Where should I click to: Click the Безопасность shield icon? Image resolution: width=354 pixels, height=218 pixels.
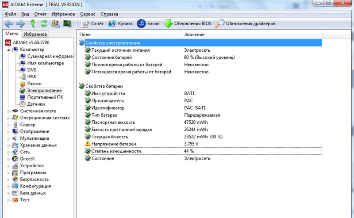point(15,179)
